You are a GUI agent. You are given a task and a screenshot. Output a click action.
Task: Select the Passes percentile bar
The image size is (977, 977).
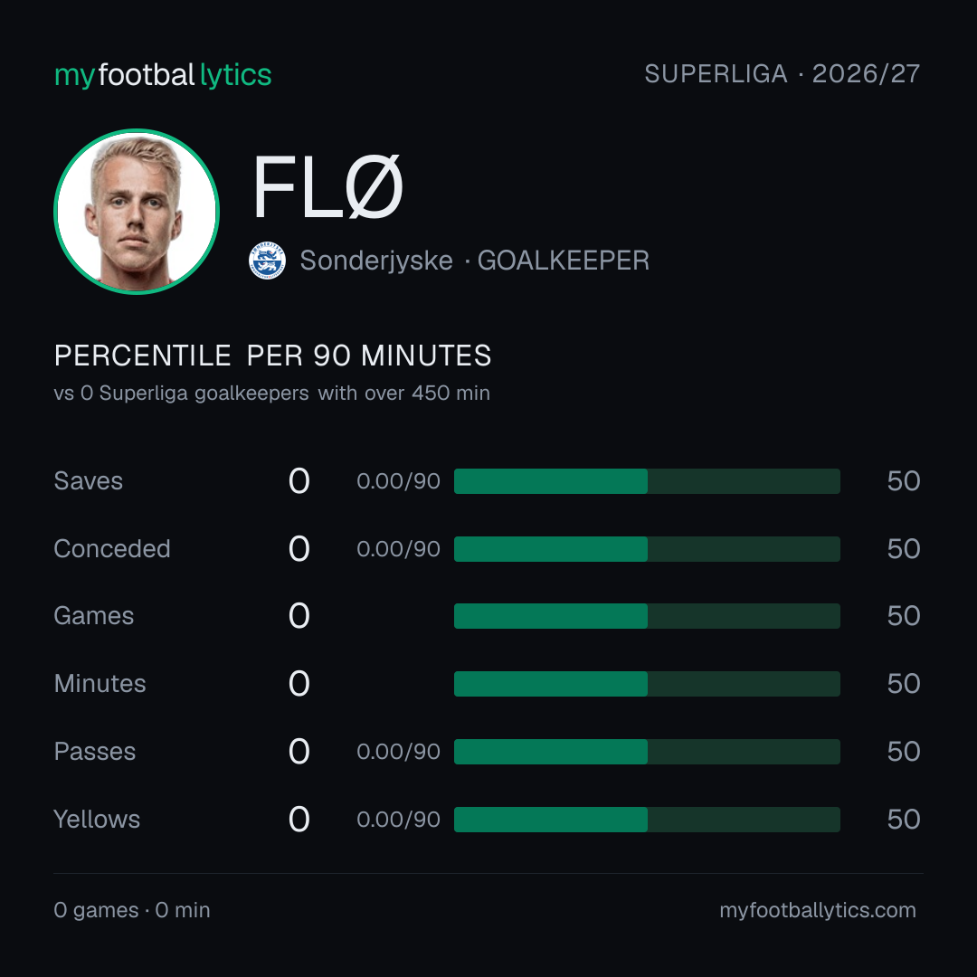[x=647, y=752]
